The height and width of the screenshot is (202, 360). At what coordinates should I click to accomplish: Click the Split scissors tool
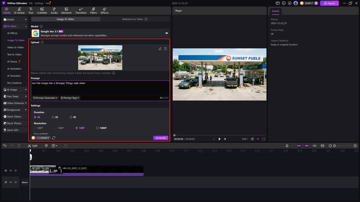click(x=32, y=145)
